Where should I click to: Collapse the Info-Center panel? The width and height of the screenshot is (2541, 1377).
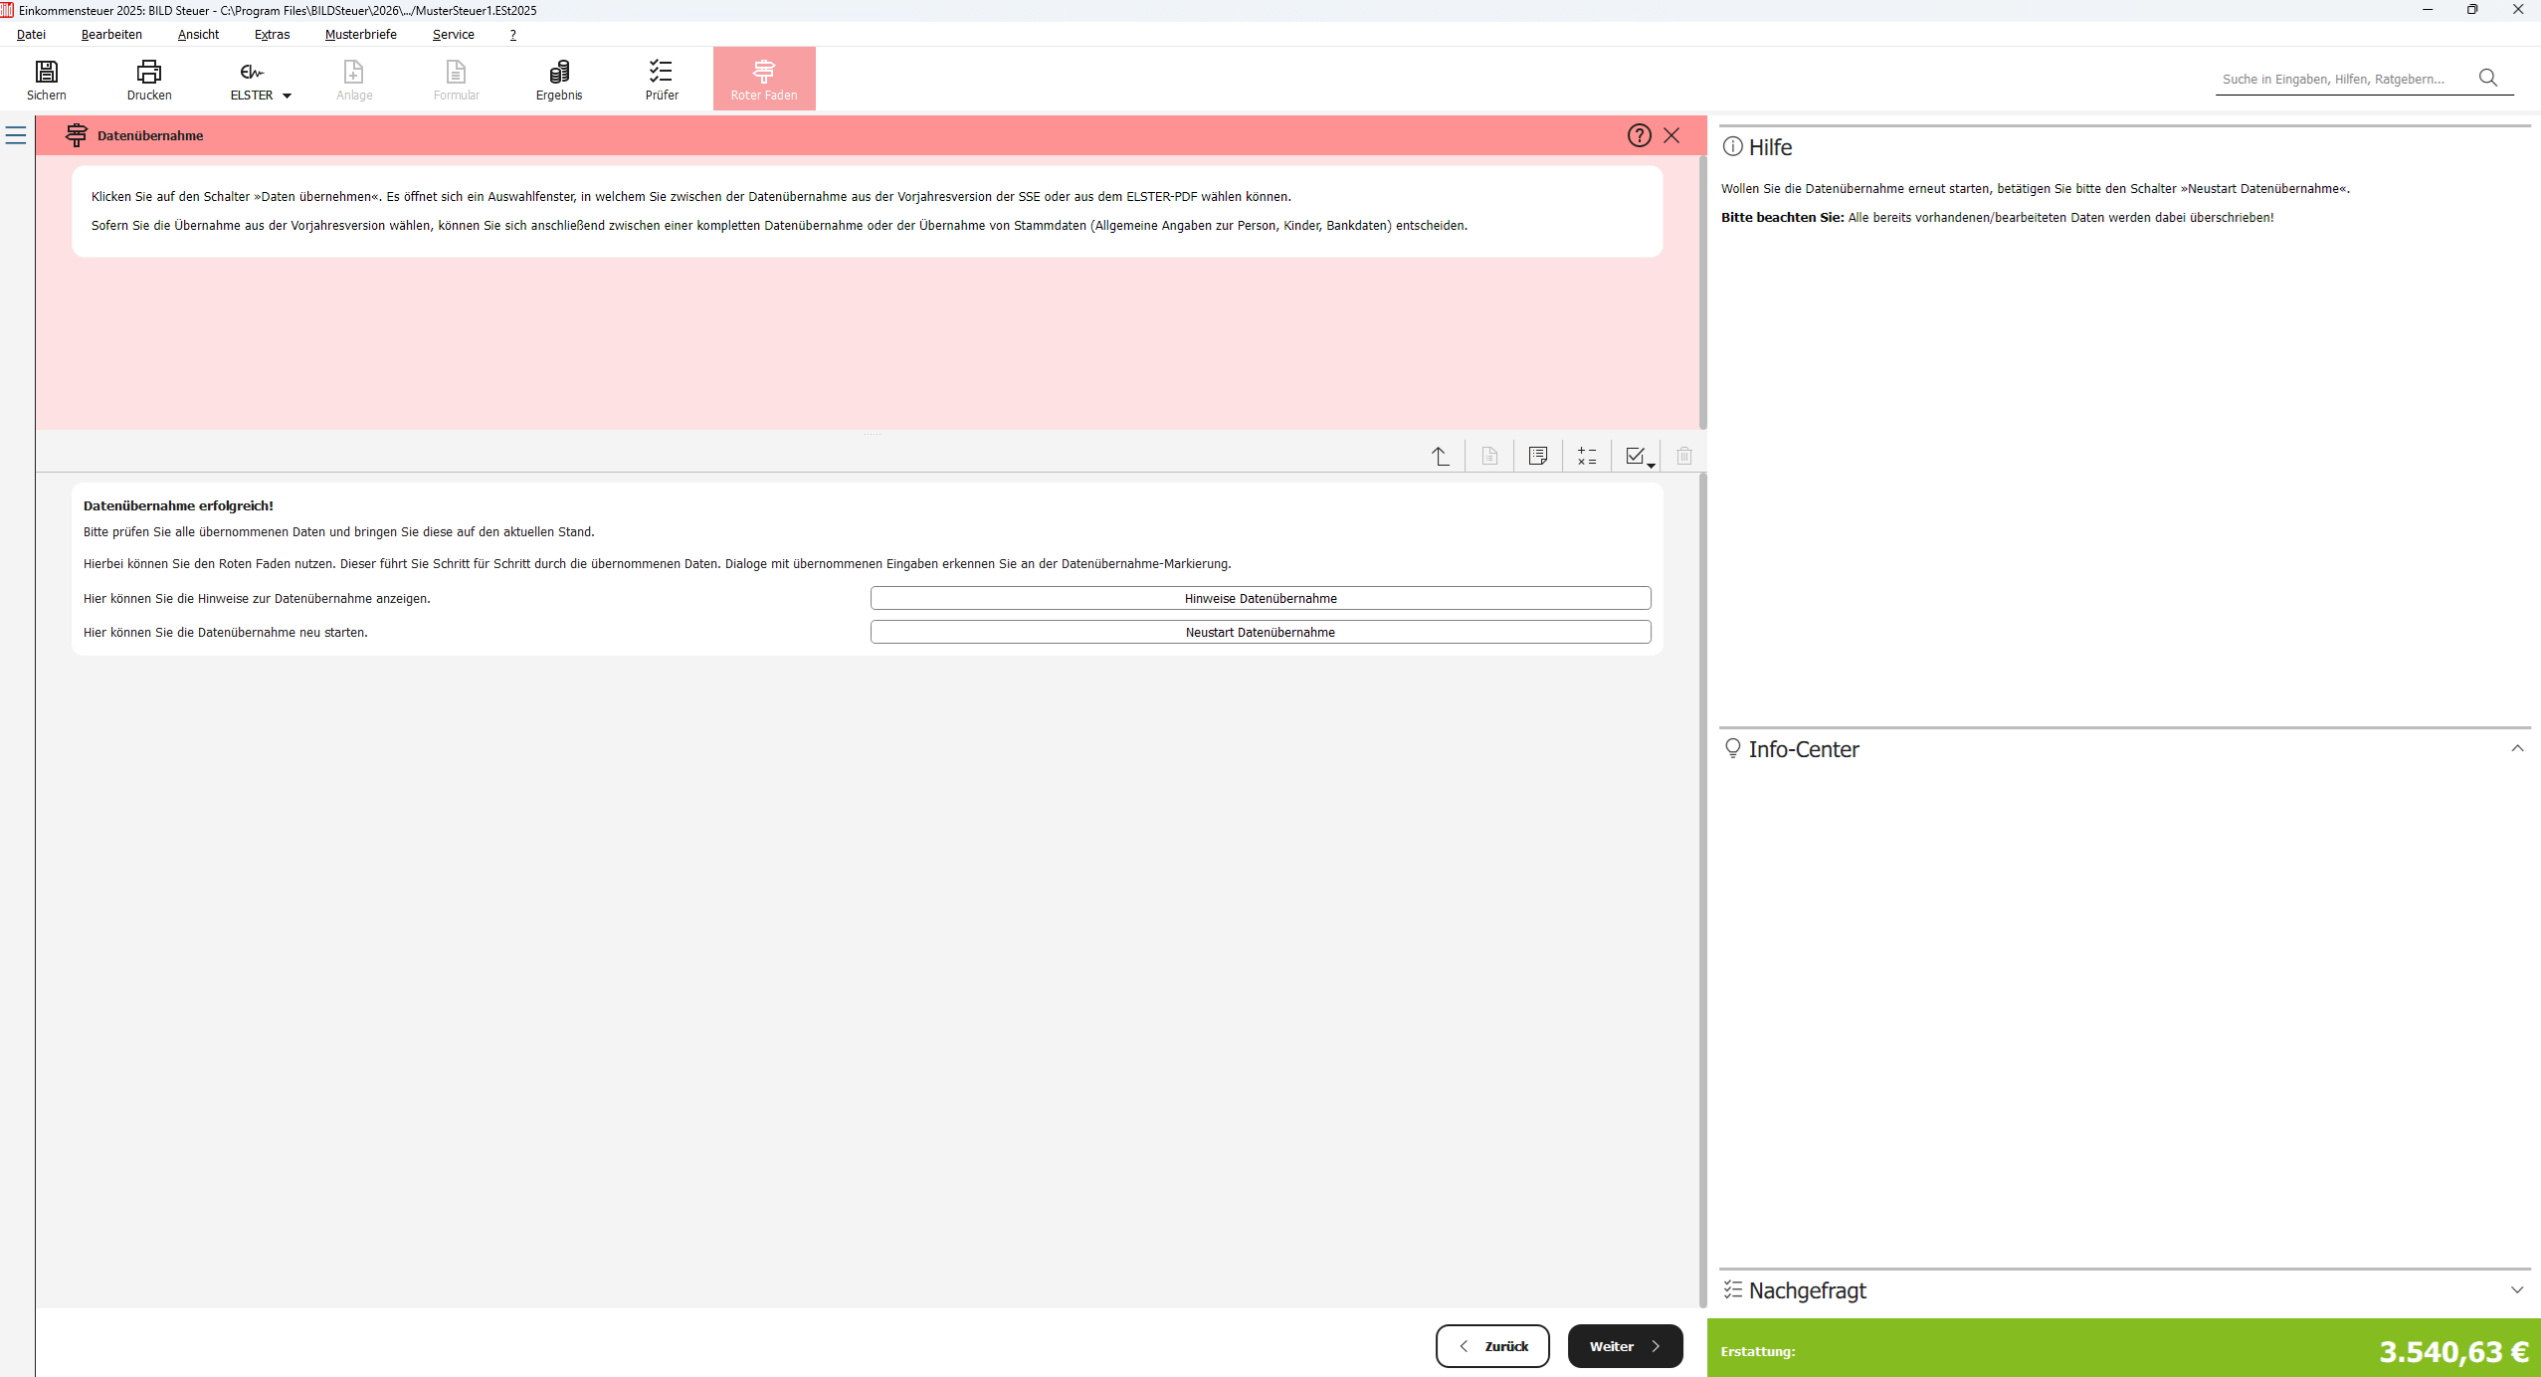coord(2517,748)
